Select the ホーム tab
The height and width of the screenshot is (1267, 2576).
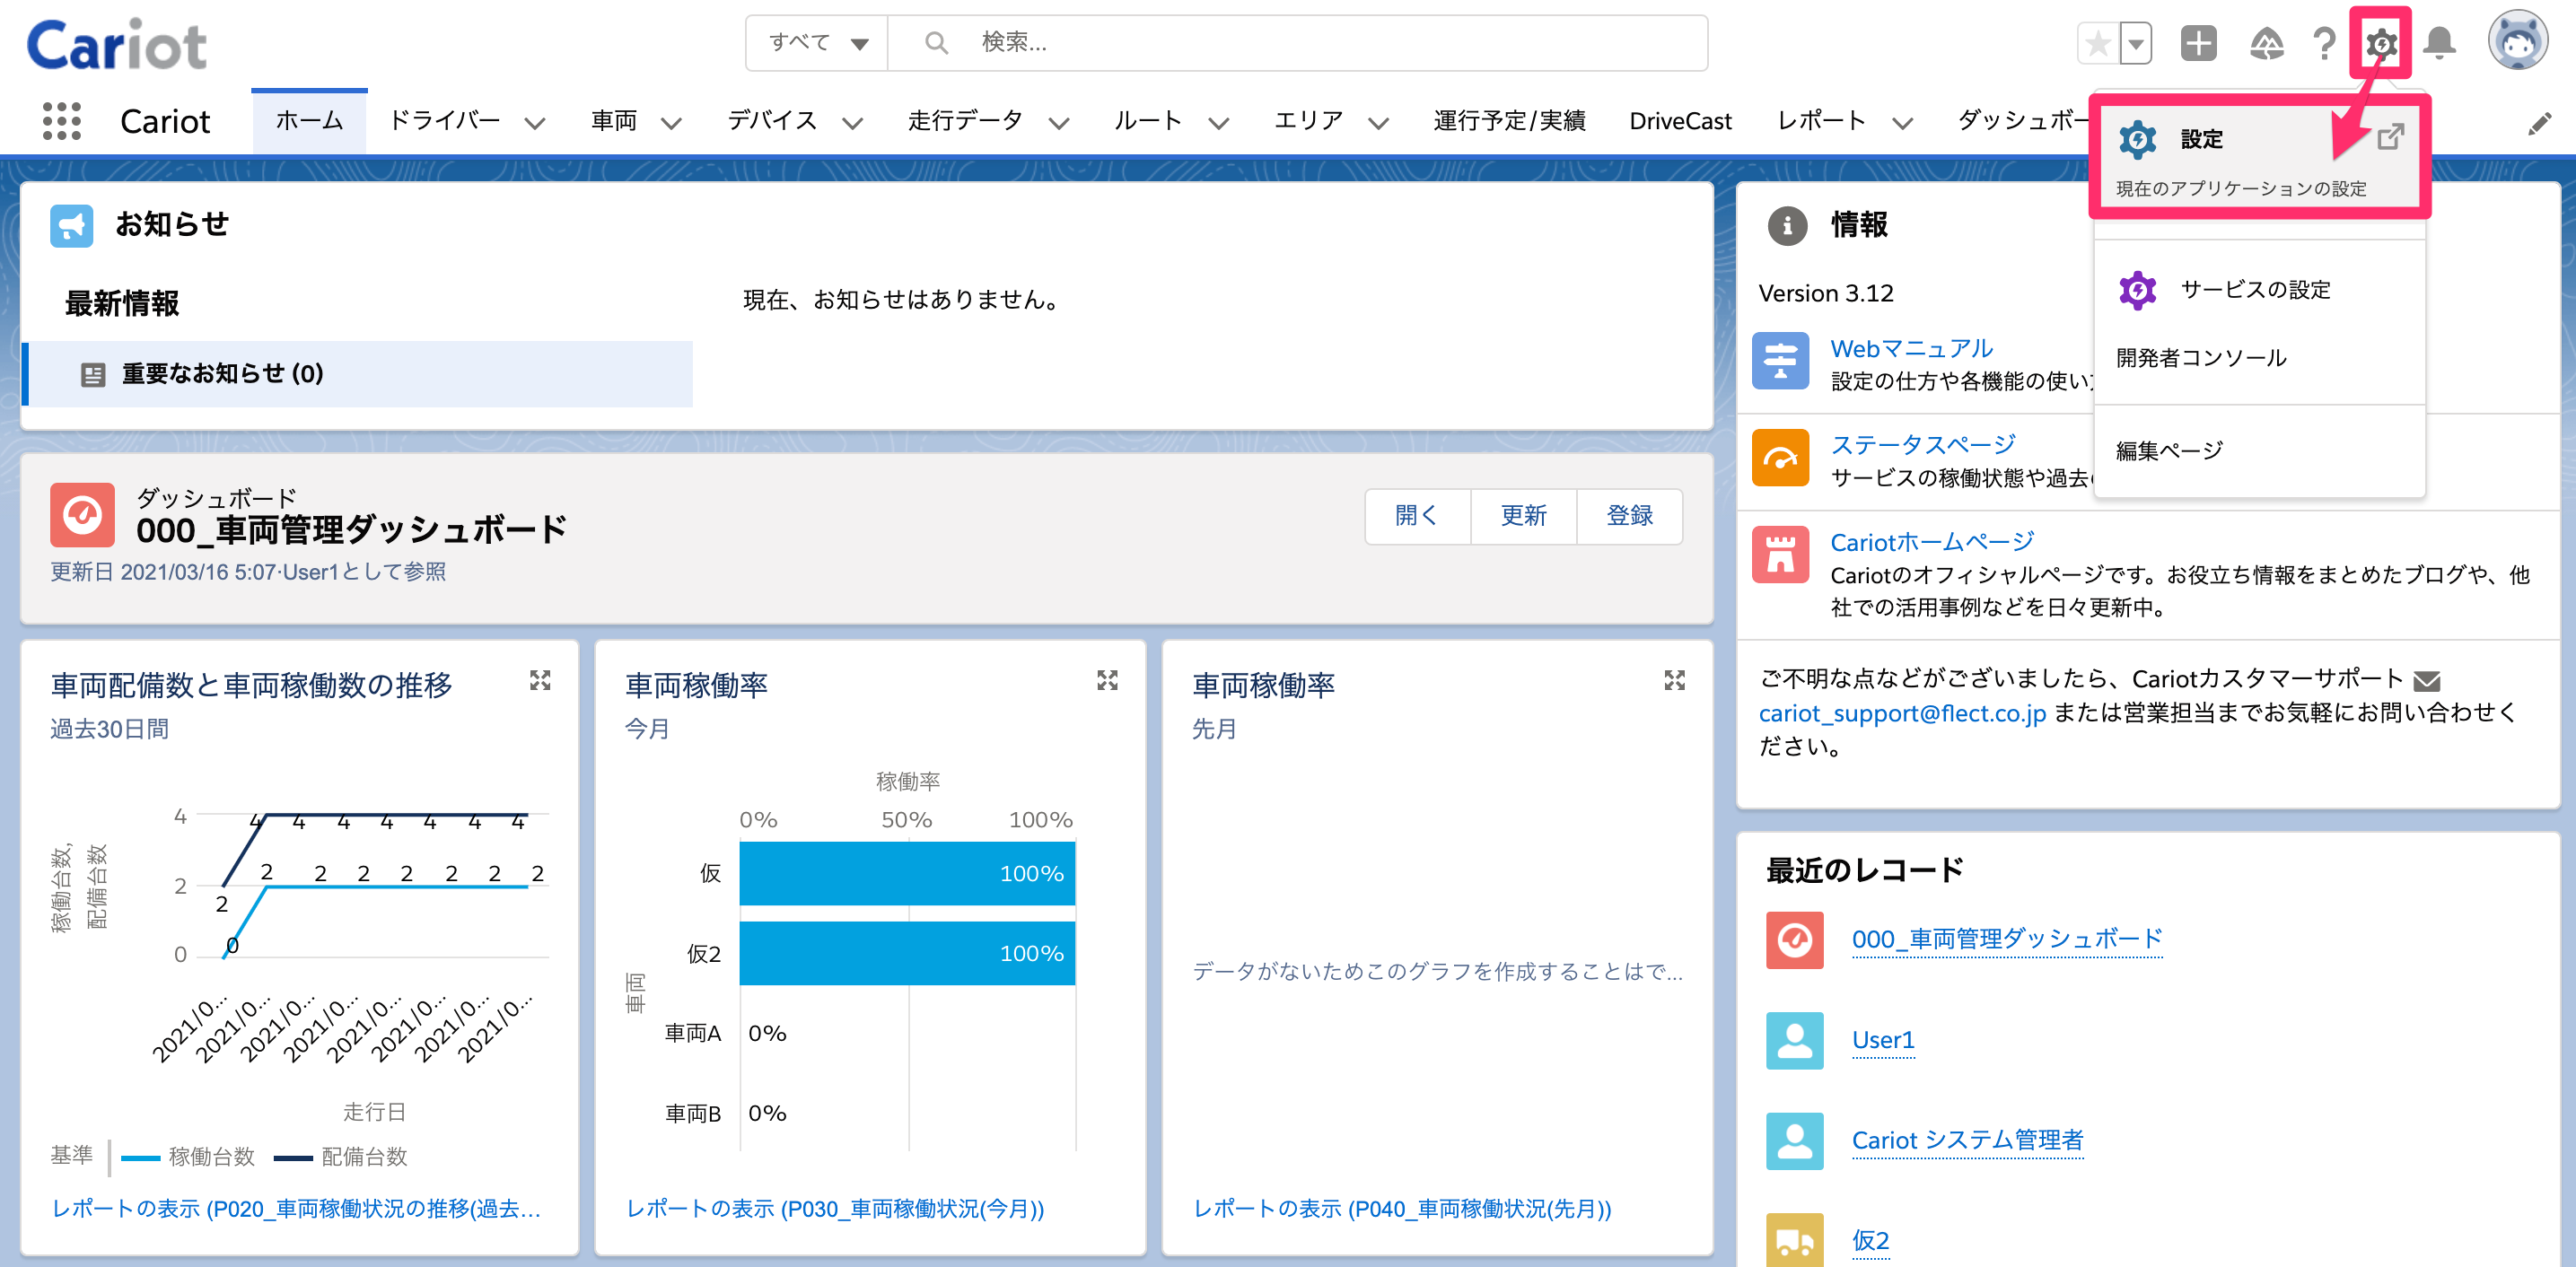tap(309, 121)
